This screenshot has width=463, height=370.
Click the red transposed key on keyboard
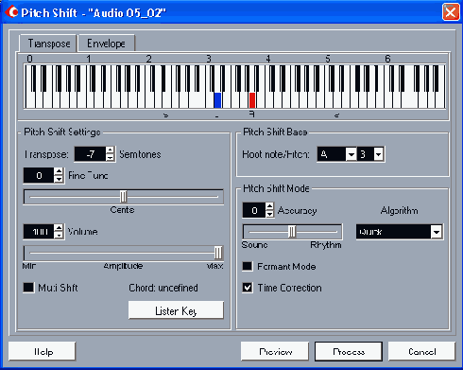[x=252, y=100]
